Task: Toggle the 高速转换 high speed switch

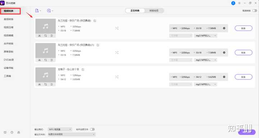Action: click(x=255, y=11)
